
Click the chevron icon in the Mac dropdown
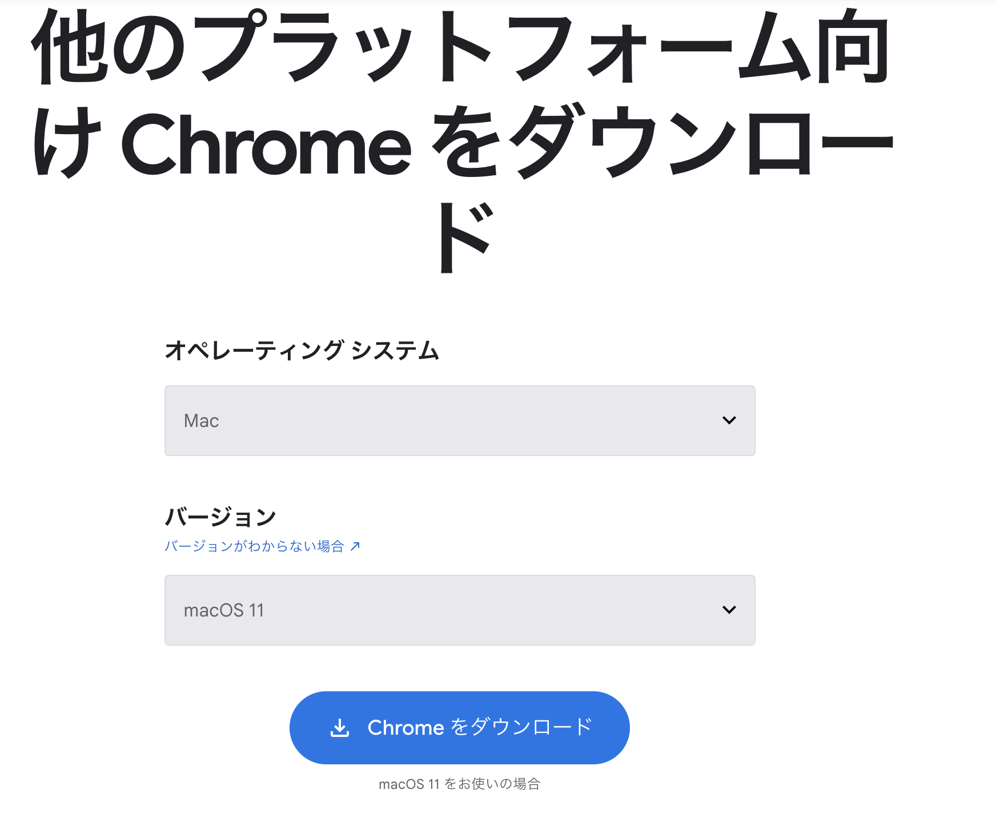(x=729, y=421)
